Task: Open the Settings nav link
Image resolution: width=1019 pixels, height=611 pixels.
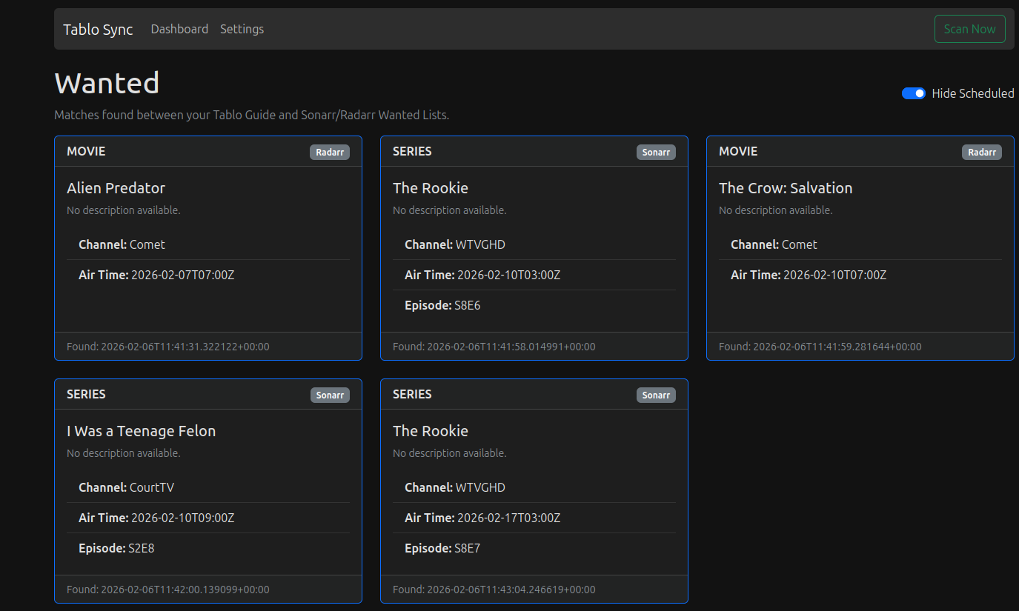Action: (x=242, y=29)
